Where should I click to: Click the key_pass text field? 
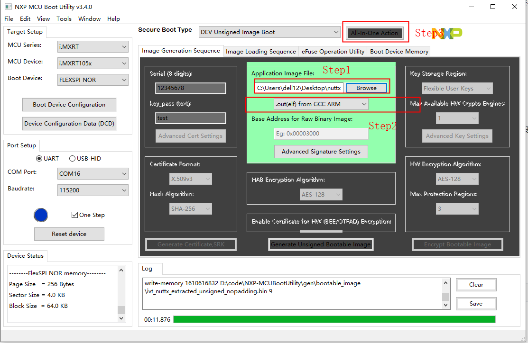coord(191,118)
